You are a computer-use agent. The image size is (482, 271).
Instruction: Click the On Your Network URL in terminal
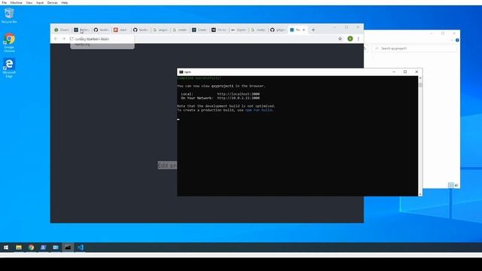click(238, 98)
